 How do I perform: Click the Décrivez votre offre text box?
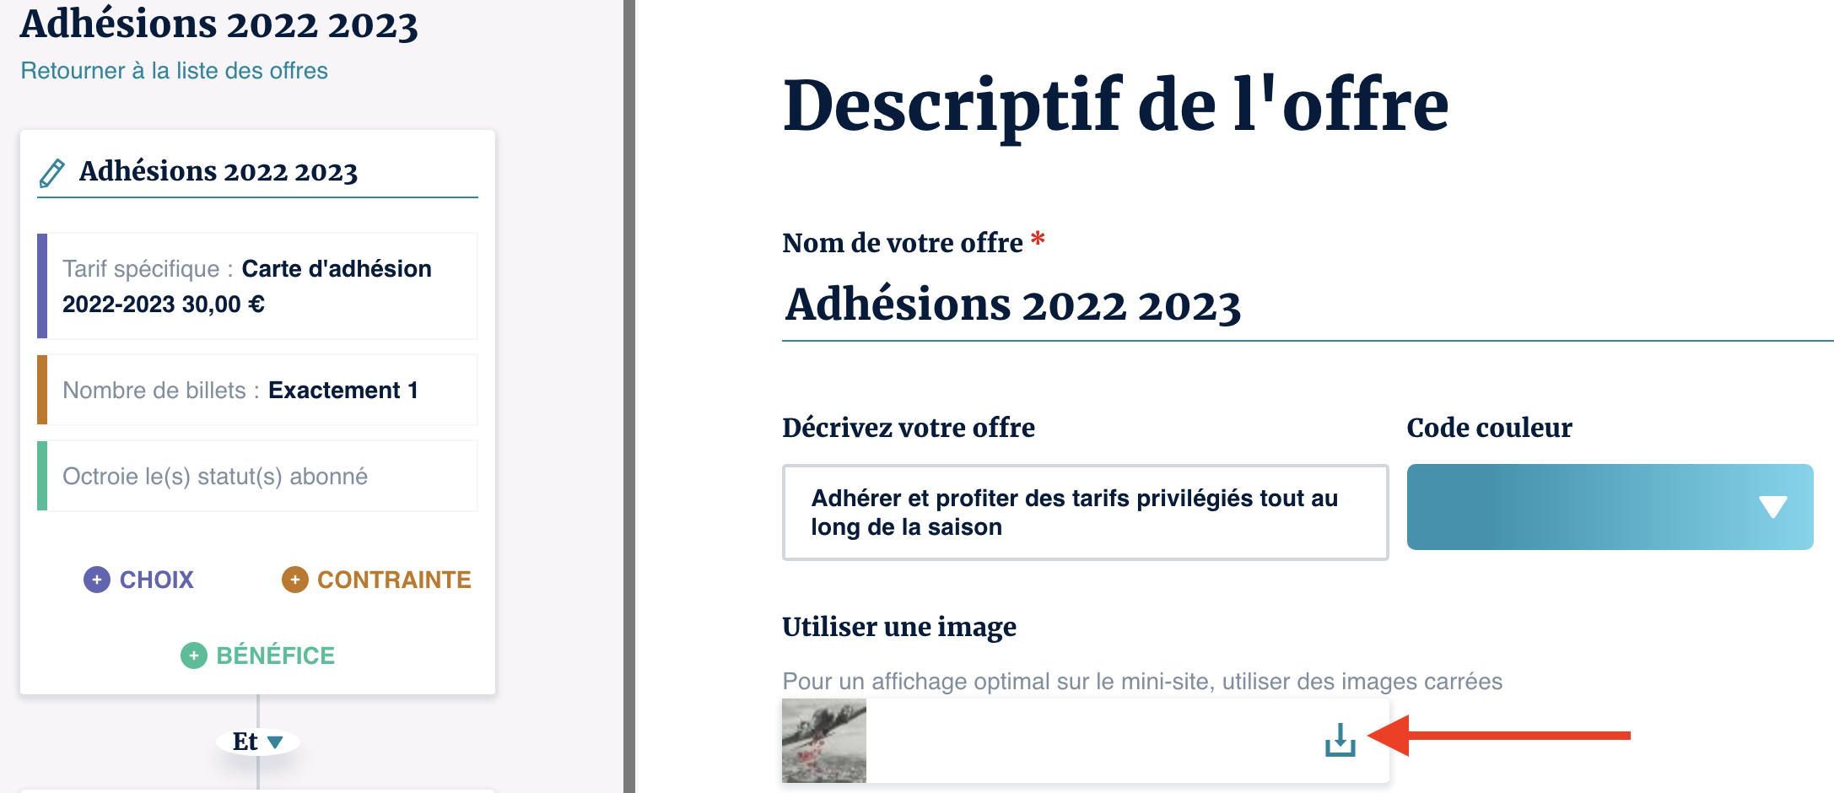click(x=1085, y=512)
